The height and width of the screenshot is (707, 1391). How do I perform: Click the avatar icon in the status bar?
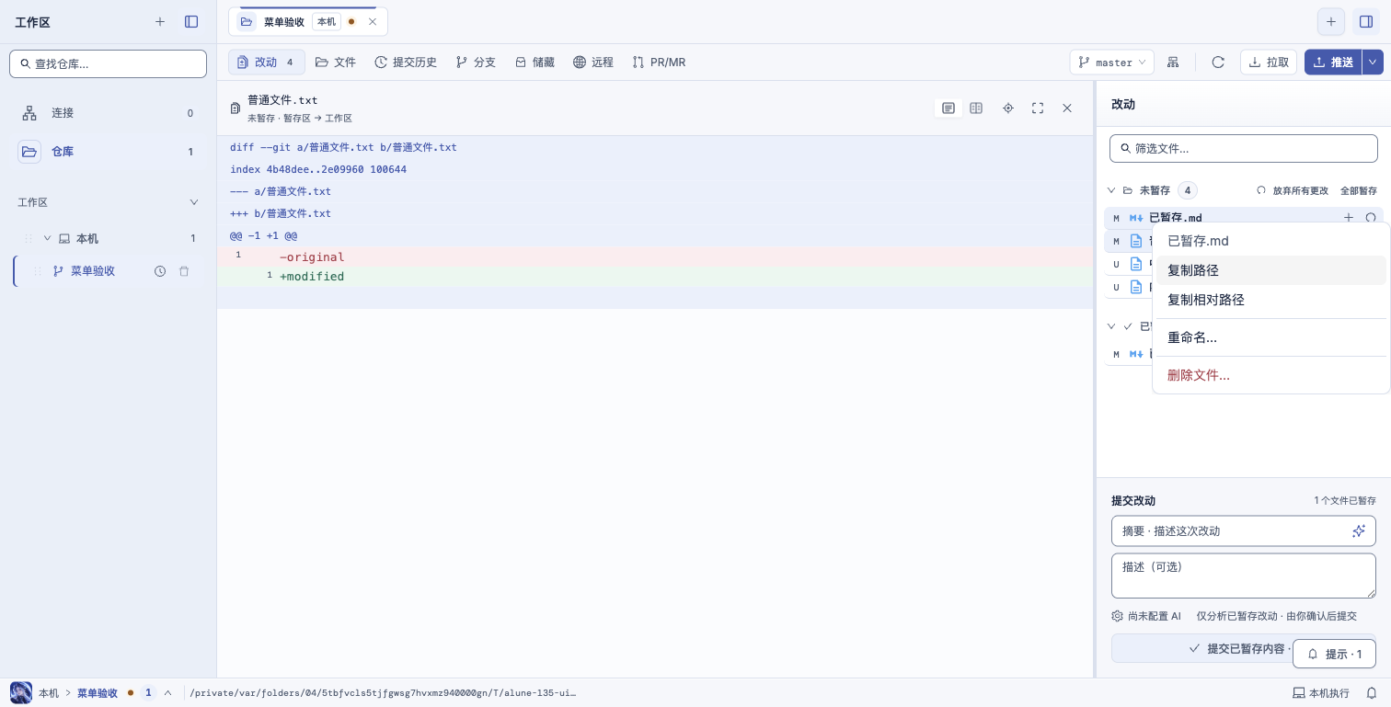point(20,693)
